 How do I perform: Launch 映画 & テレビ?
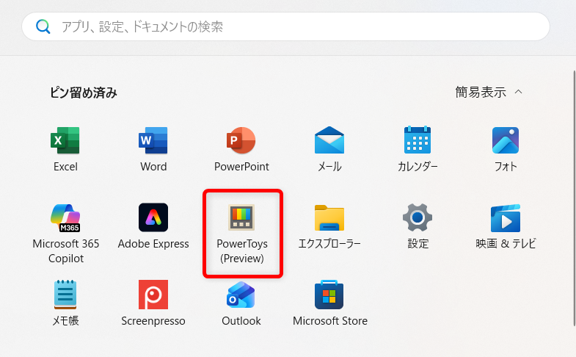(506, 226)
